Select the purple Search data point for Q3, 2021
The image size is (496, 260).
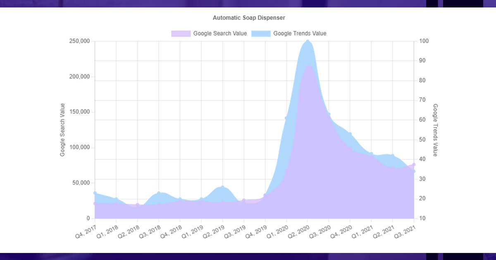tap(414, 164)
